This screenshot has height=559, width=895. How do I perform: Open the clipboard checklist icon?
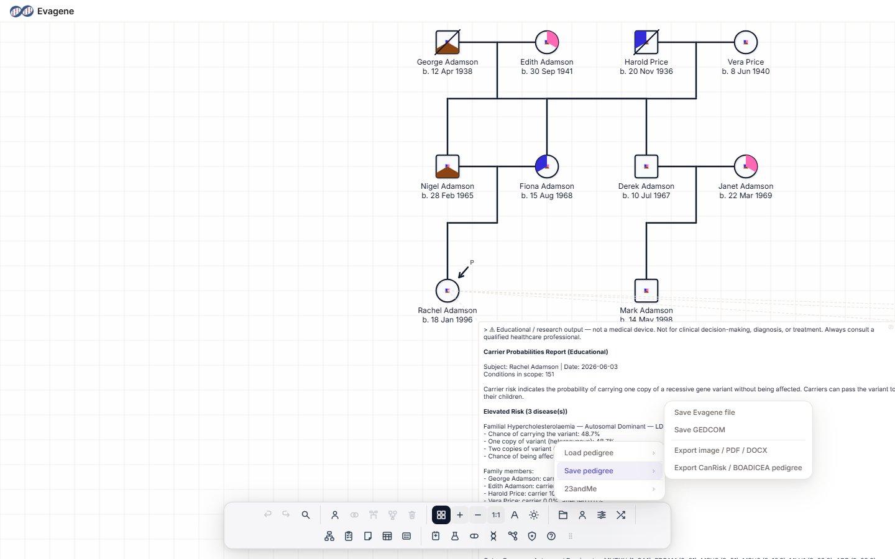pyautogui.click(x=349, y=536)
